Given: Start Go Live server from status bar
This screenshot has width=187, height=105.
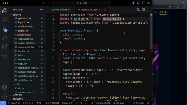Looking at the screenshot, I should [x=119, y=103].
